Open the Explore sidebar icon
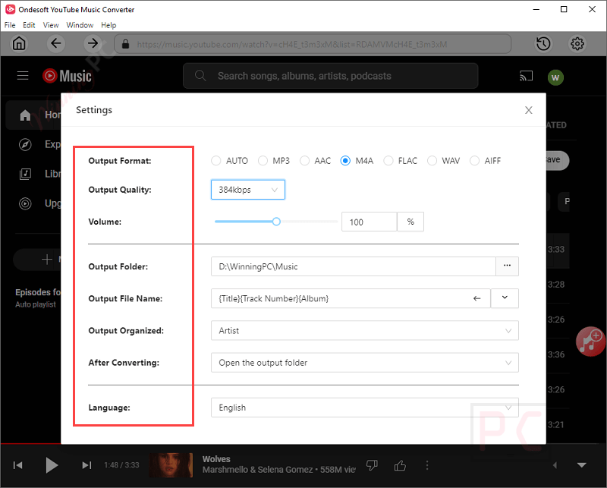 pos(25,144)
